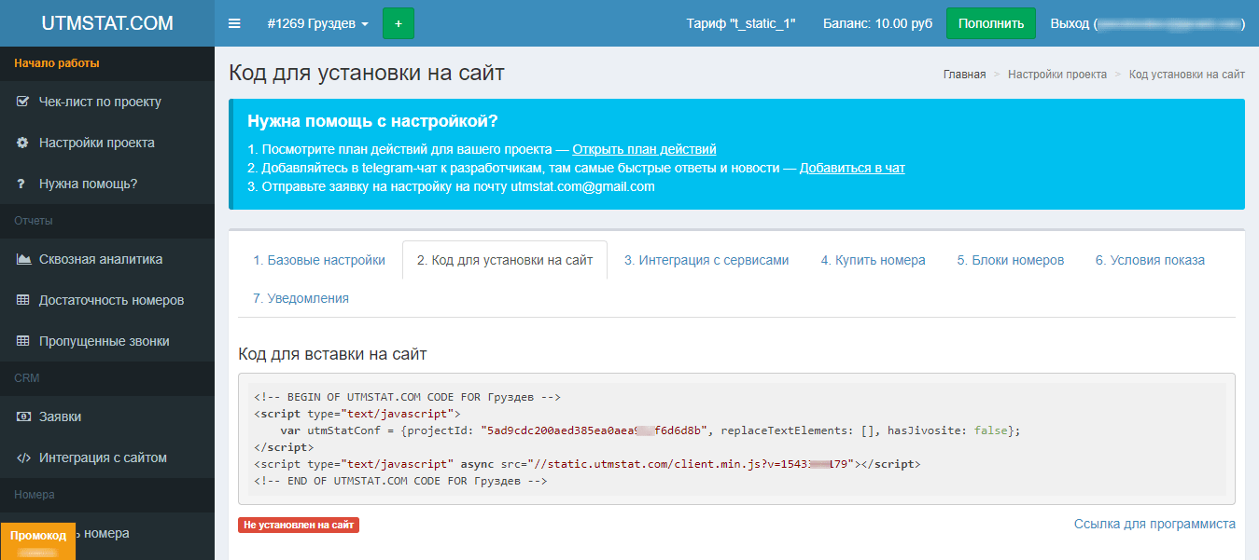Click the Добавиться в чат link
1259x560 pixels.
[x=852, y=168]
